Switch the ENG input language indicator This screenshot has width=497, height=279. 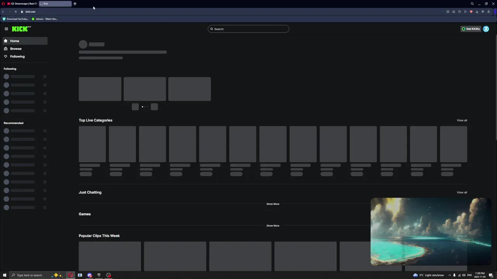pos(469,275)
